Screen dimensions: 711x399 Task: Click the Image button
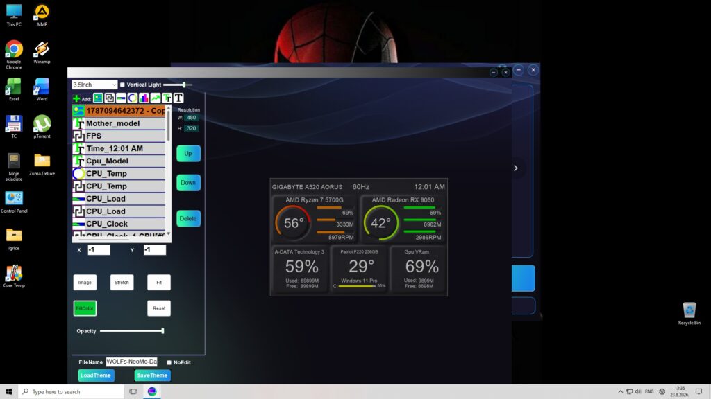pyautogui.click(x=85, y=283)
